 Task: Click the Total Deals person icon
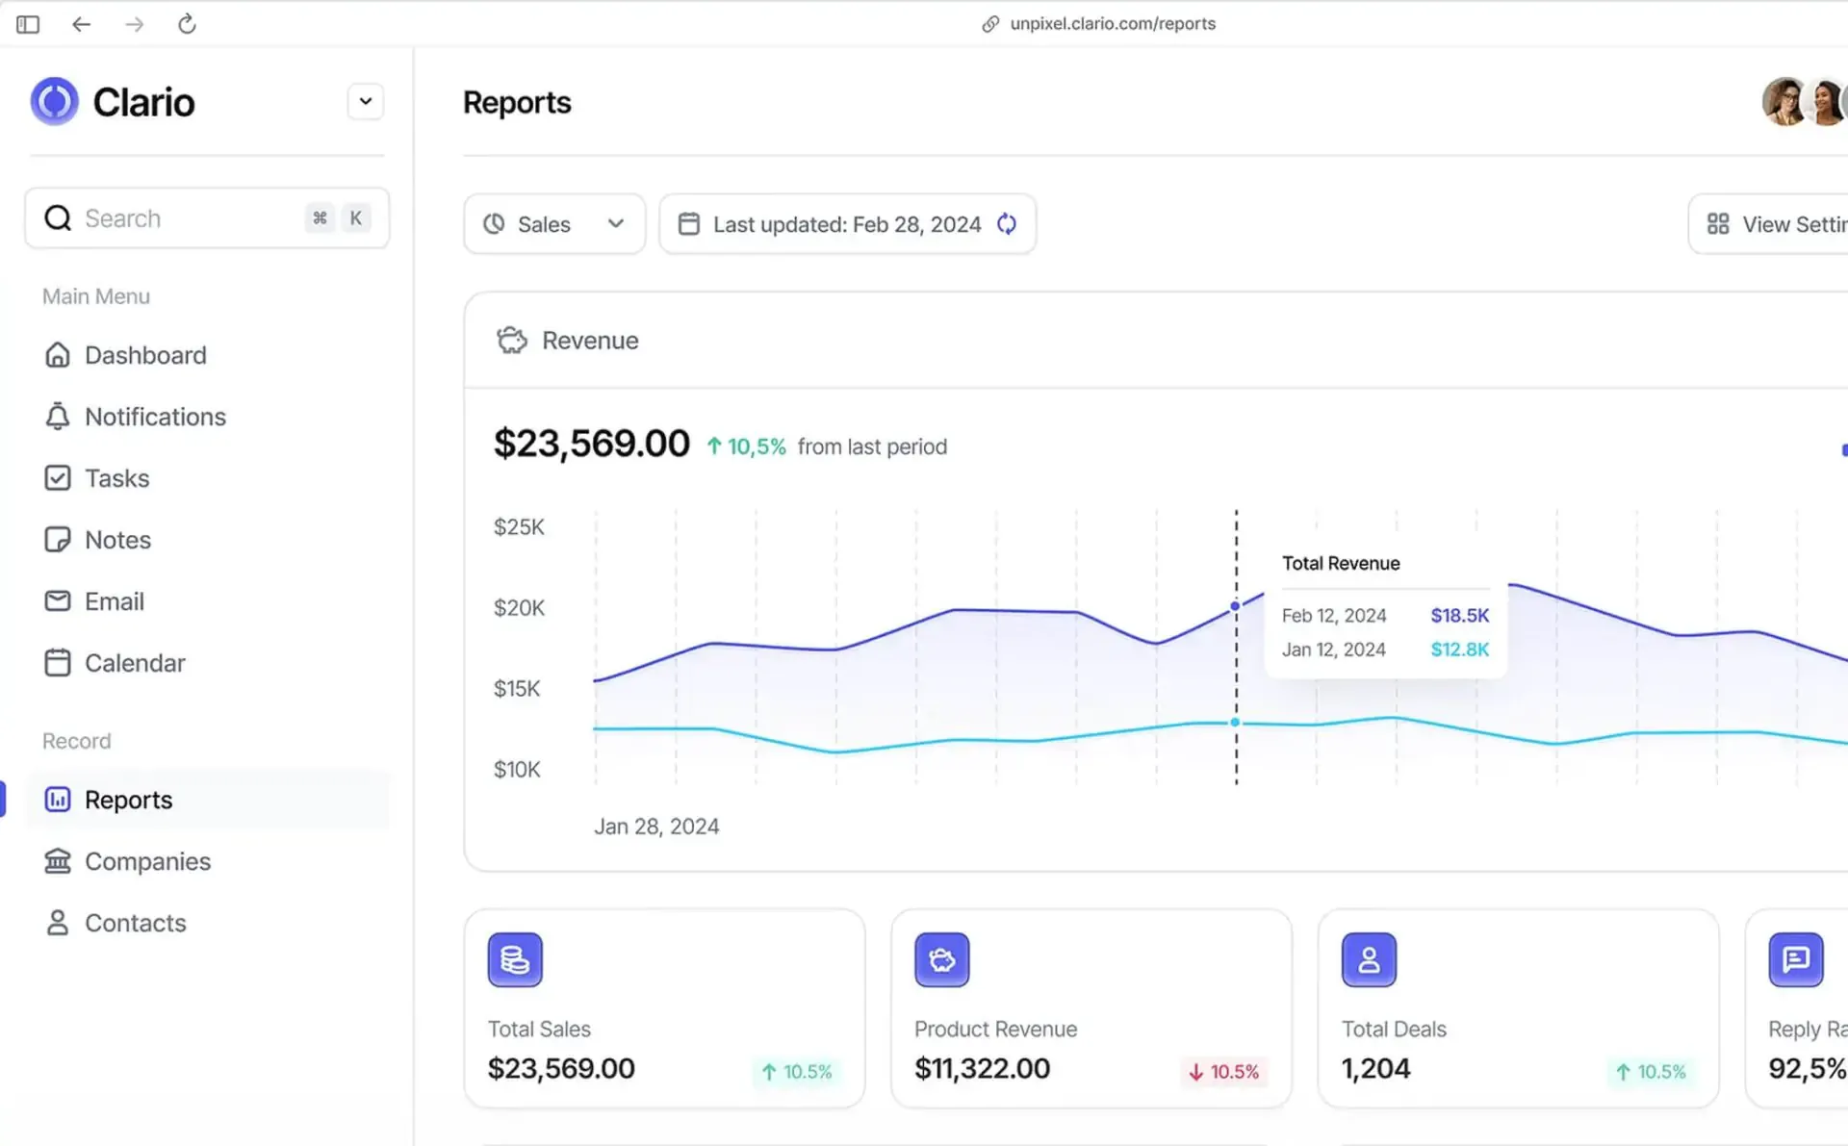point(1369,959)
